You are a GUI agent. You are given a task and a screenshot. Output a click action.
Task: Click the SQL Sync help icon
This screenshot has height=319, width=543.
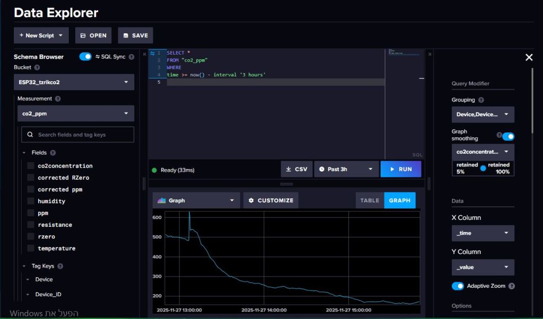132,57
